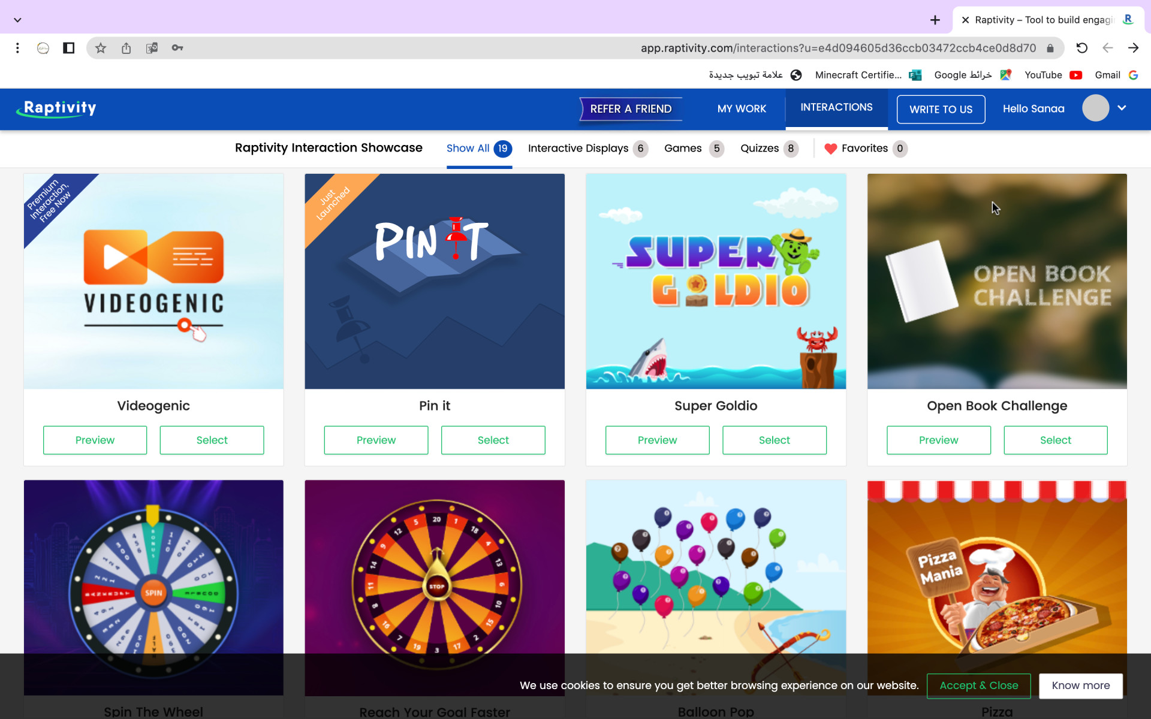This screenshot has height=719, width=1151.
Task: Click the red Favorites heart icon
Action: click(x=830, y=149)
